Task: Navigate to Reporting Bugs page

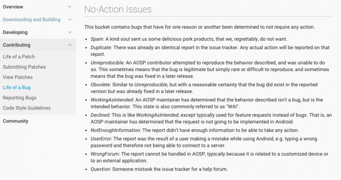Action: [x=19, y=98]
